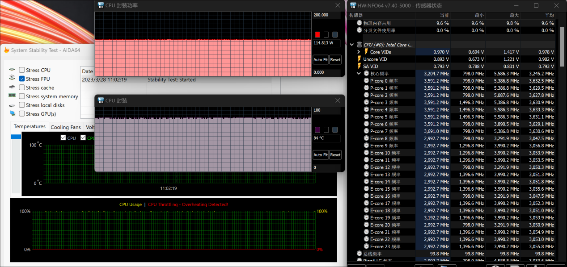Click the Core VIDs lightning bolt icon

coord(366,52)
